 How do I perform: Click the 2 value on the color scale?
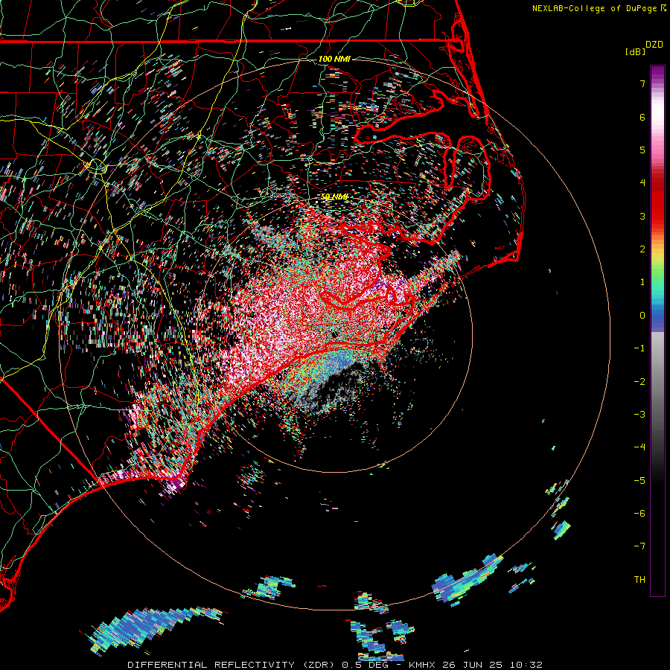pyautogui.click(x=642, y=249)
